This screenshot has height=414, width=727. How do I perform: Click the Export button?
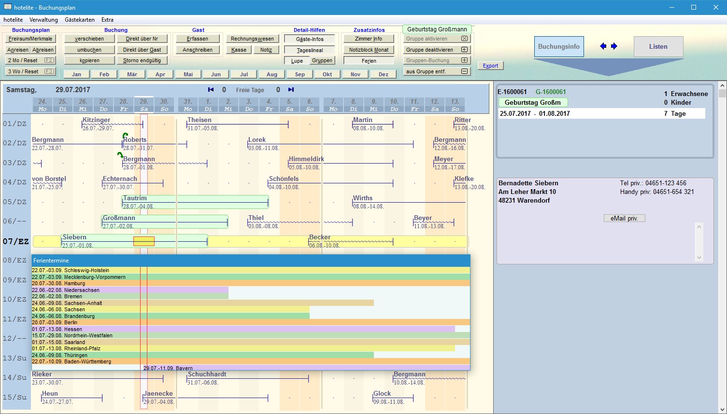point(490,66)
